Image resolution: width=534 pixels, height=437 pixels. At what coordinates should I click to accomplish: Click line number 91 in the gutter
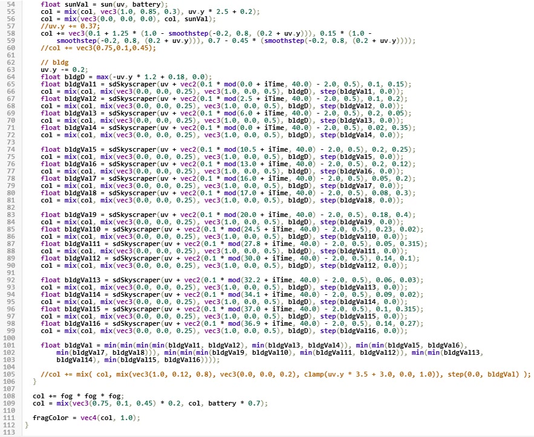click(x=11, y=273)
